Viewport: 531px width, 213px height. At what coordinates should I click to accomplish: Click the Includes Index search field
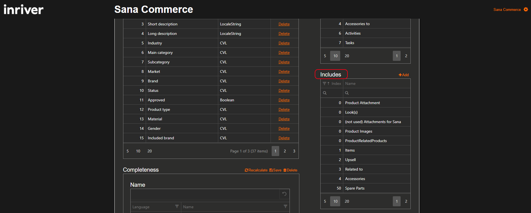coord(332,93)
